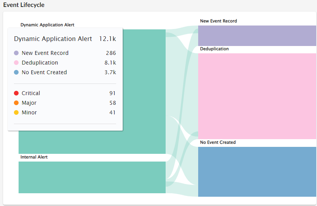The image size is (317, 206).
Task: Select the pink Deduplication node
Action: (x=257, y=96)
